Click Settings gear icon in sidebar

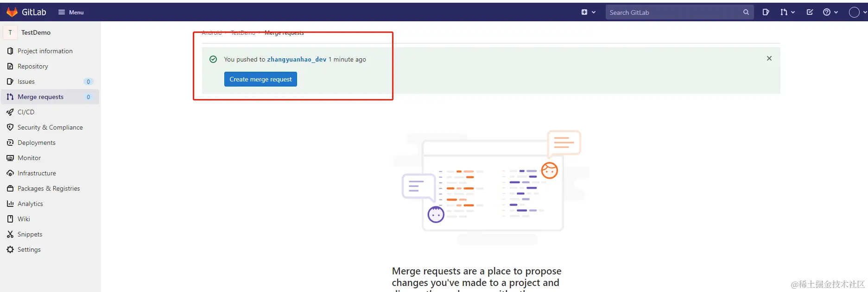pyautogui.click(x=10, y=249)
